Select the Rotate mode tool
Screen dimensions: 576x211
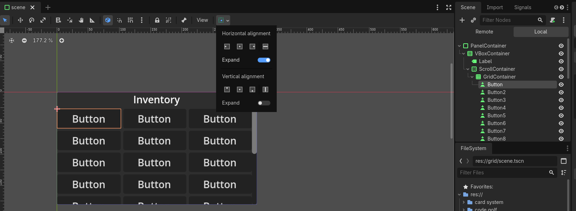pos(32,20)
